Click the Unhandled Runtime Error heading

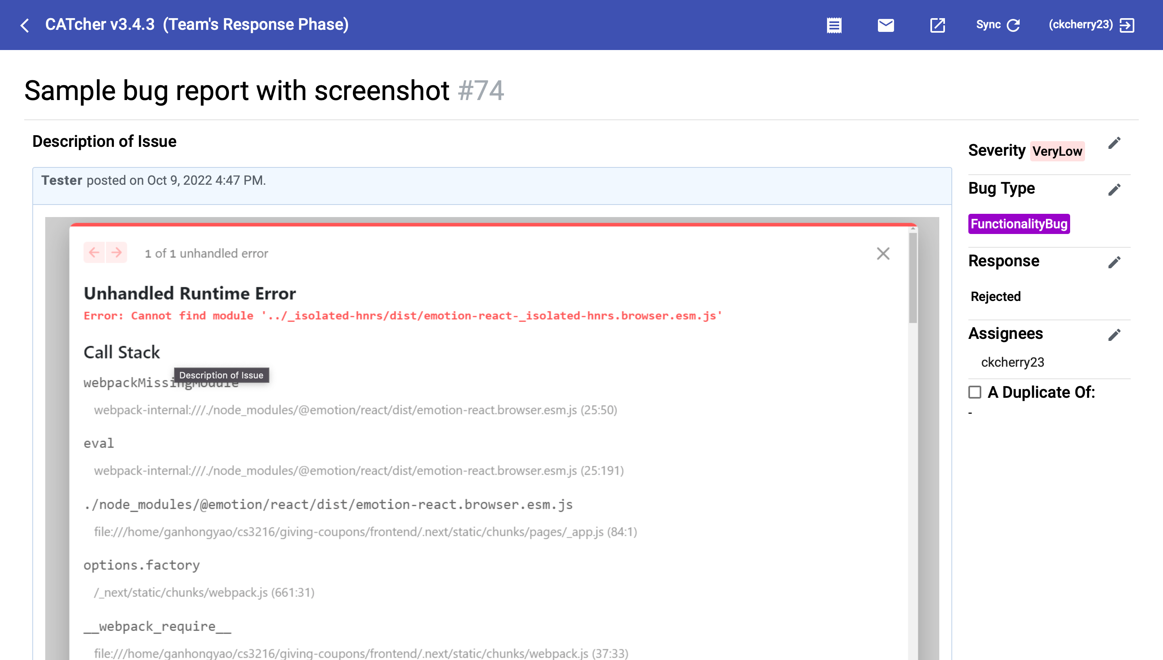[x=190, y=293]
